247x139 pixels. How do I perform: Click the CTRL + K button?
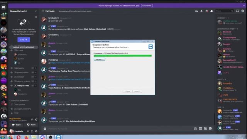pos(24,40)
